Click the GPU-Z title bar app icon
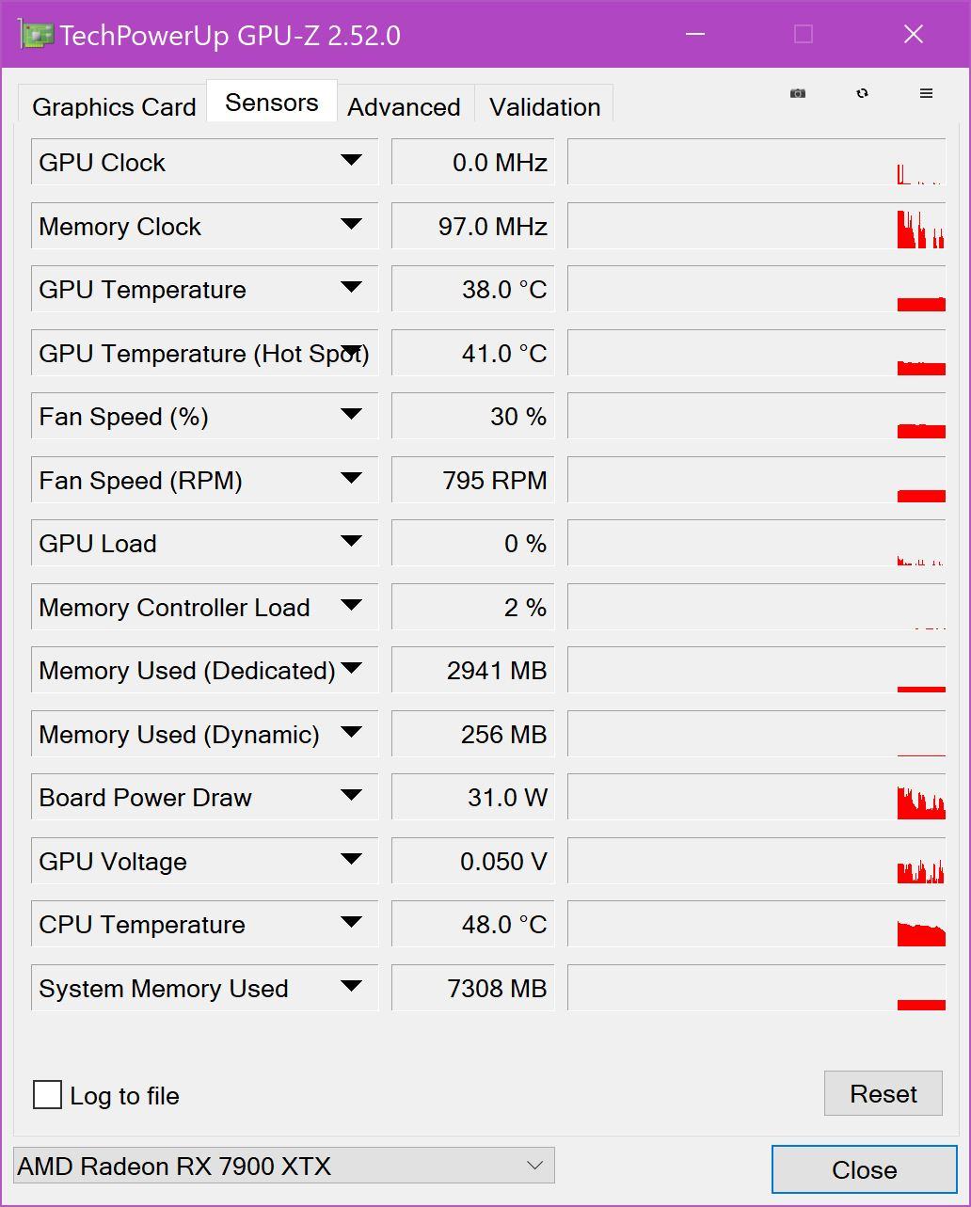971x1207 pixels. coord(36,36)
